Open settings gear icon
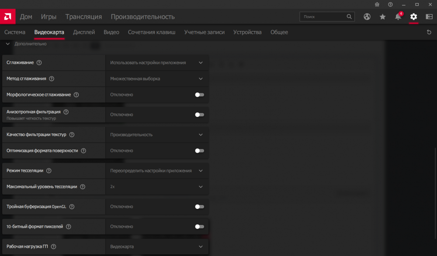This screenshot has width=437, height=256. pyautogui.click(x=413, y=17)
